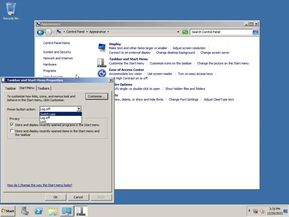The height and width of the screenshot is (217, 289).
Task: Click Use screen reader link
Action: pyautogui.click(x=160, y=74)
